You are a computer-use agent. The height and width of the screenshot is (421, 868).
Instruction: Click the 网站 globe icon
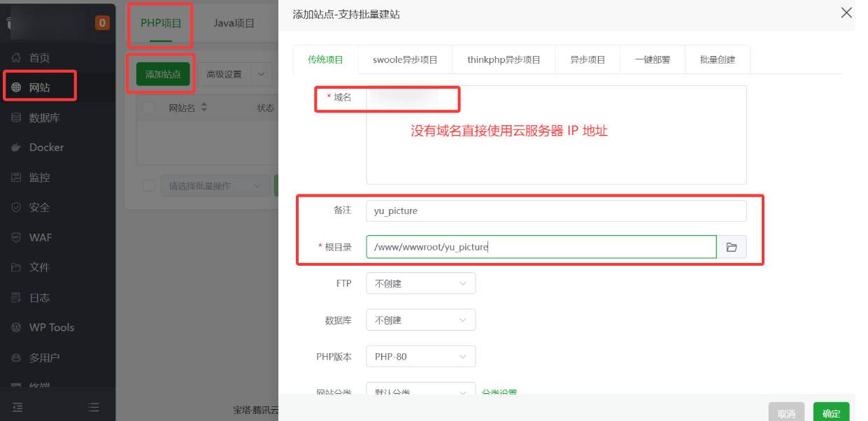pyautogui.click(x=16, y=88)
